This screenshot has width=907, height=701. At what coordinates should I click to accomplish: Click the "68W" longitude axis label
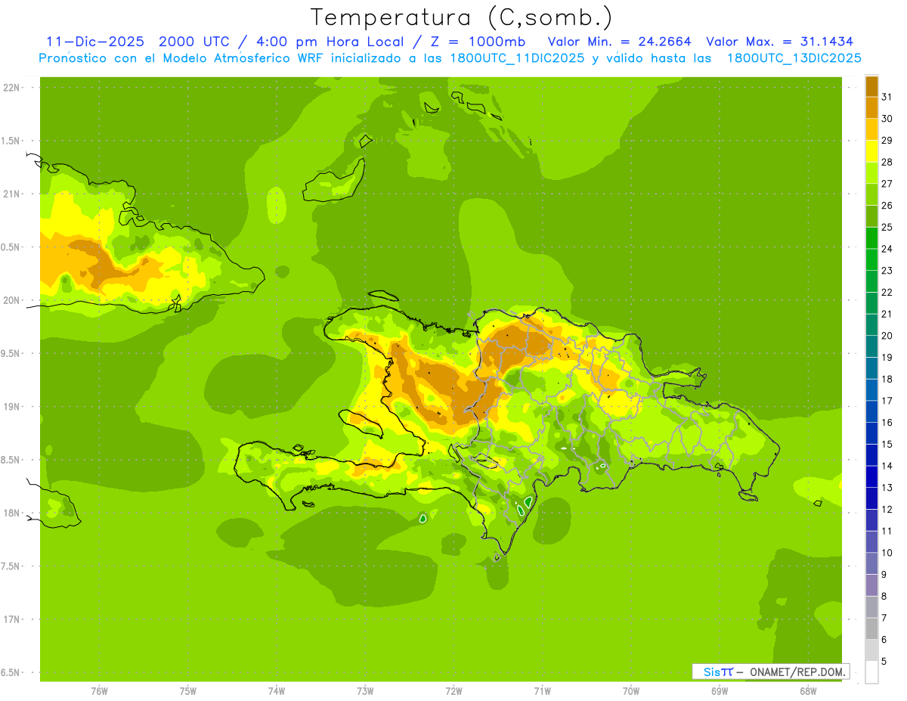pyautogui.click(x=808, y=691)
